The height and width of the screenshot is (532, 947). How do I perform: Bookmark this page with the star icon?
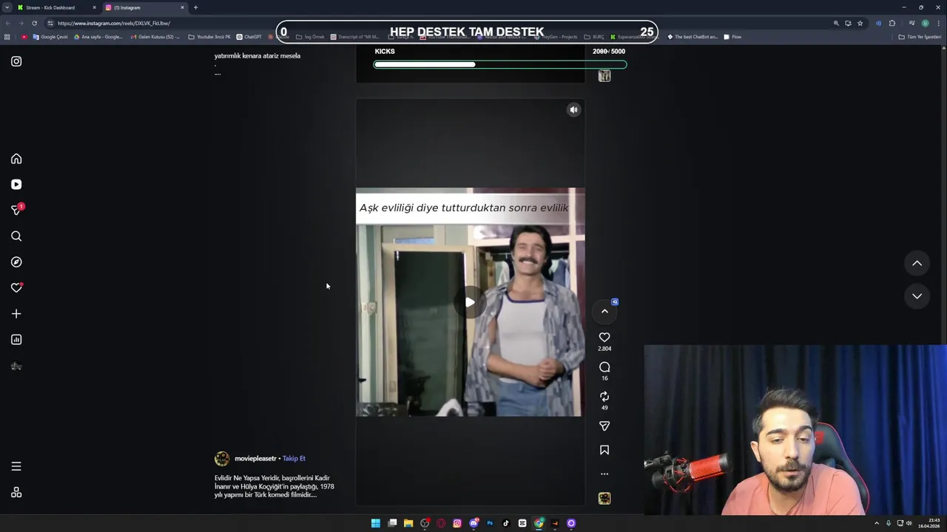point(860,23)
